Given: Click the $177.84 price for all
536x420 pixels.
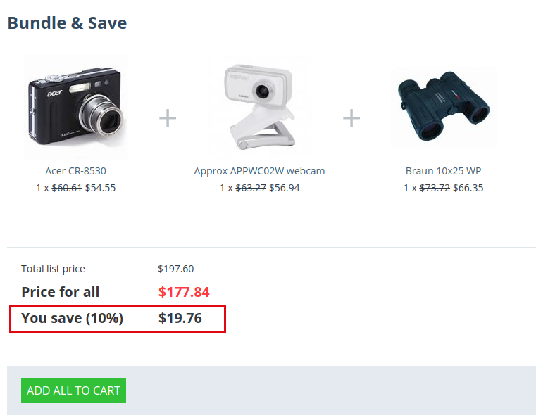Looking at the screenshot, I should 184,292.
